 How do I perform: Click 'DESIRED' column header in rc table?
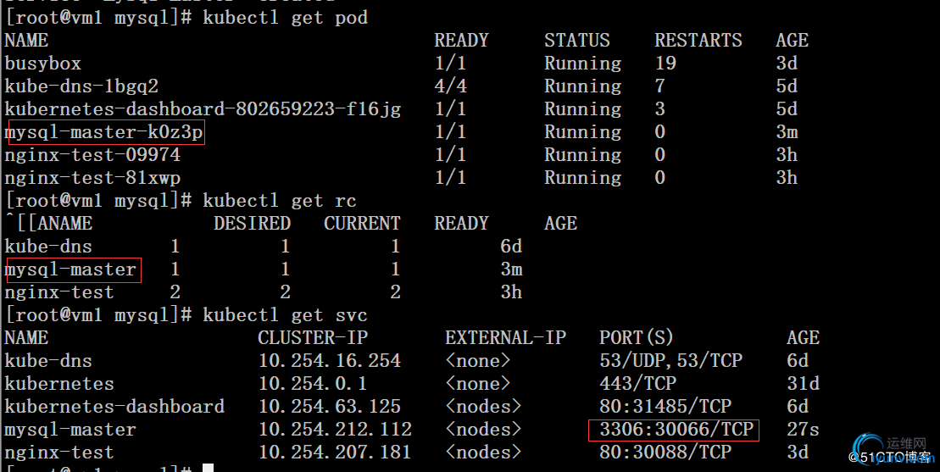[x=253, y=224]
